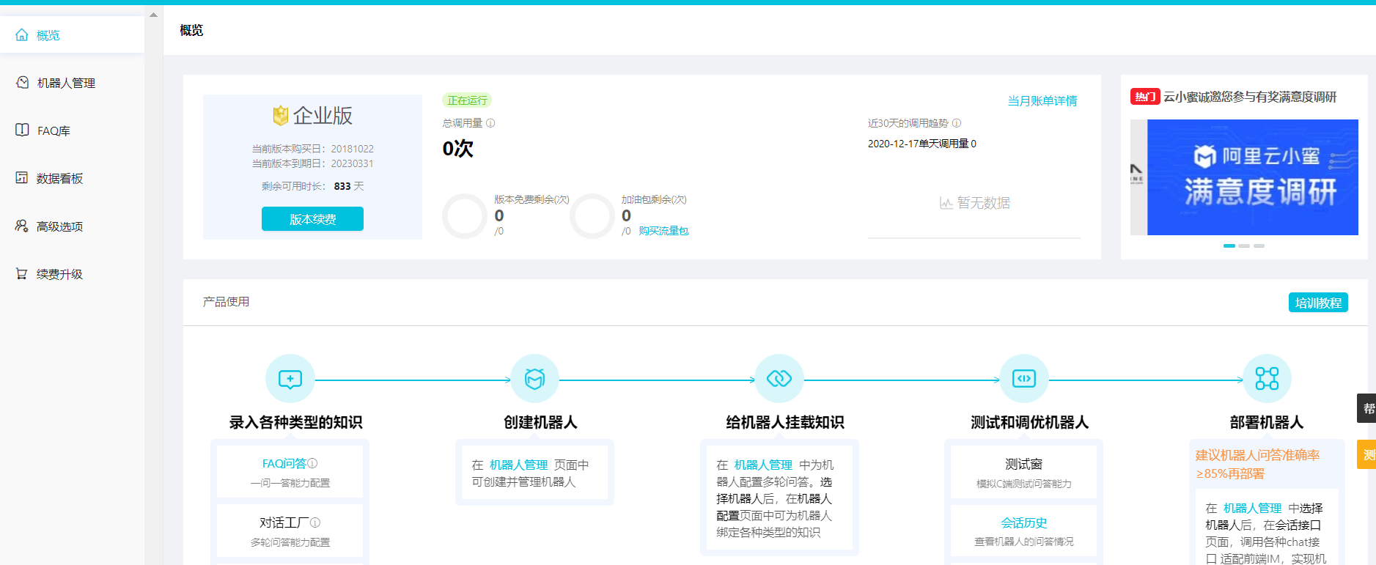
Task: Click 机器人管理 link under 给机器人挂载知识
Action: coord(763,465)
